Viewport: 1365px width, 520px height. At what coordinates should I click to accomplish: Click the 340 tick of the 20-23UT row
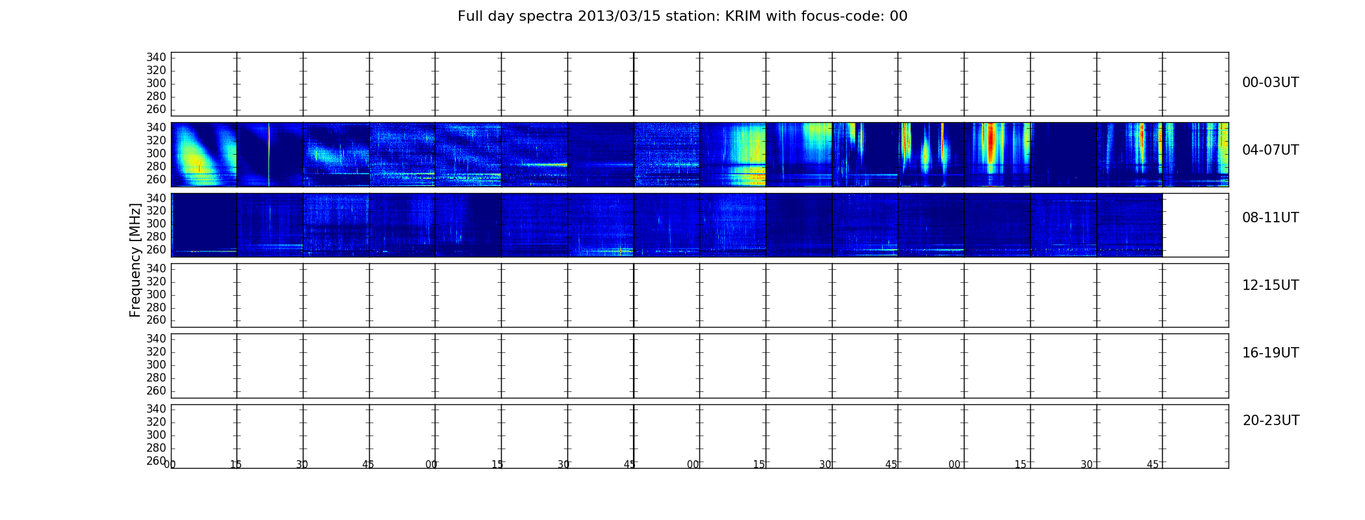click(x=156, y=409)
